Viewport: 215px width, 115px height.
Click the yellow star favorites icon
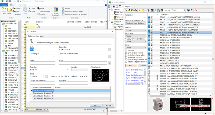click(x=155, y=10)
